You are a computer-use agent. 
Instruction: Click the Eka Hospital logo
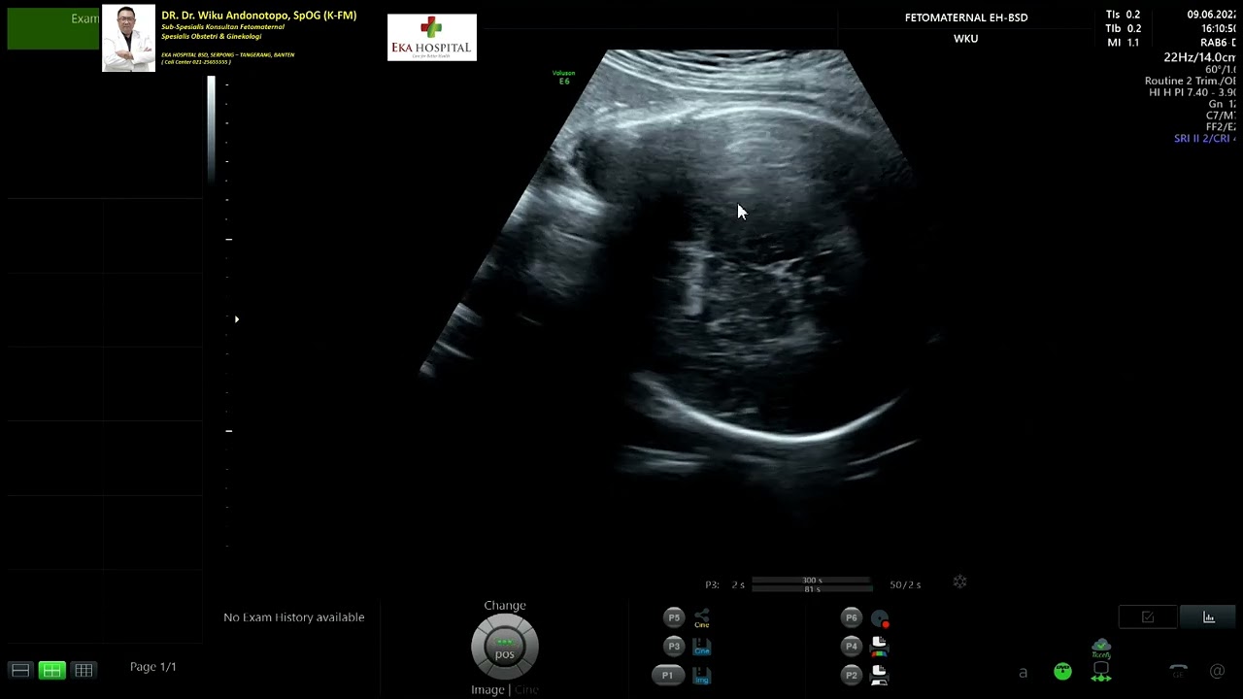coord(432,38)
